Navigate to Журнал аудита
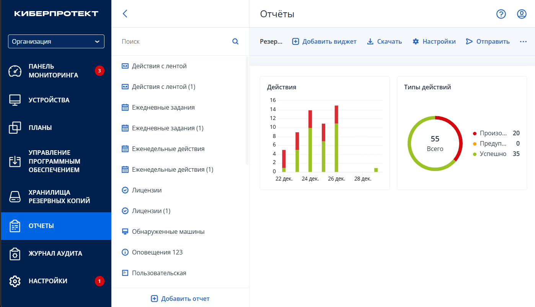This screenshot has width=535, height=307. click(56, 253)
